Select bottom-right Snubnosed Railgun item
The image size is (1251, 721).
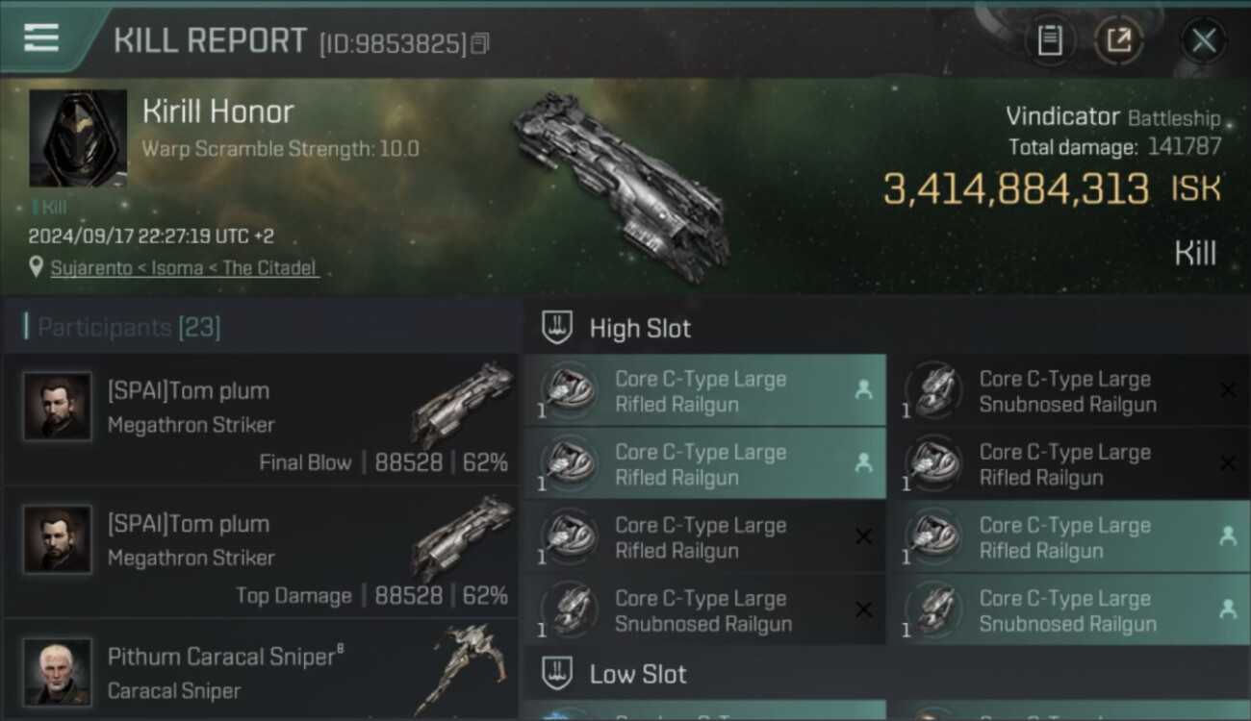1069,609
